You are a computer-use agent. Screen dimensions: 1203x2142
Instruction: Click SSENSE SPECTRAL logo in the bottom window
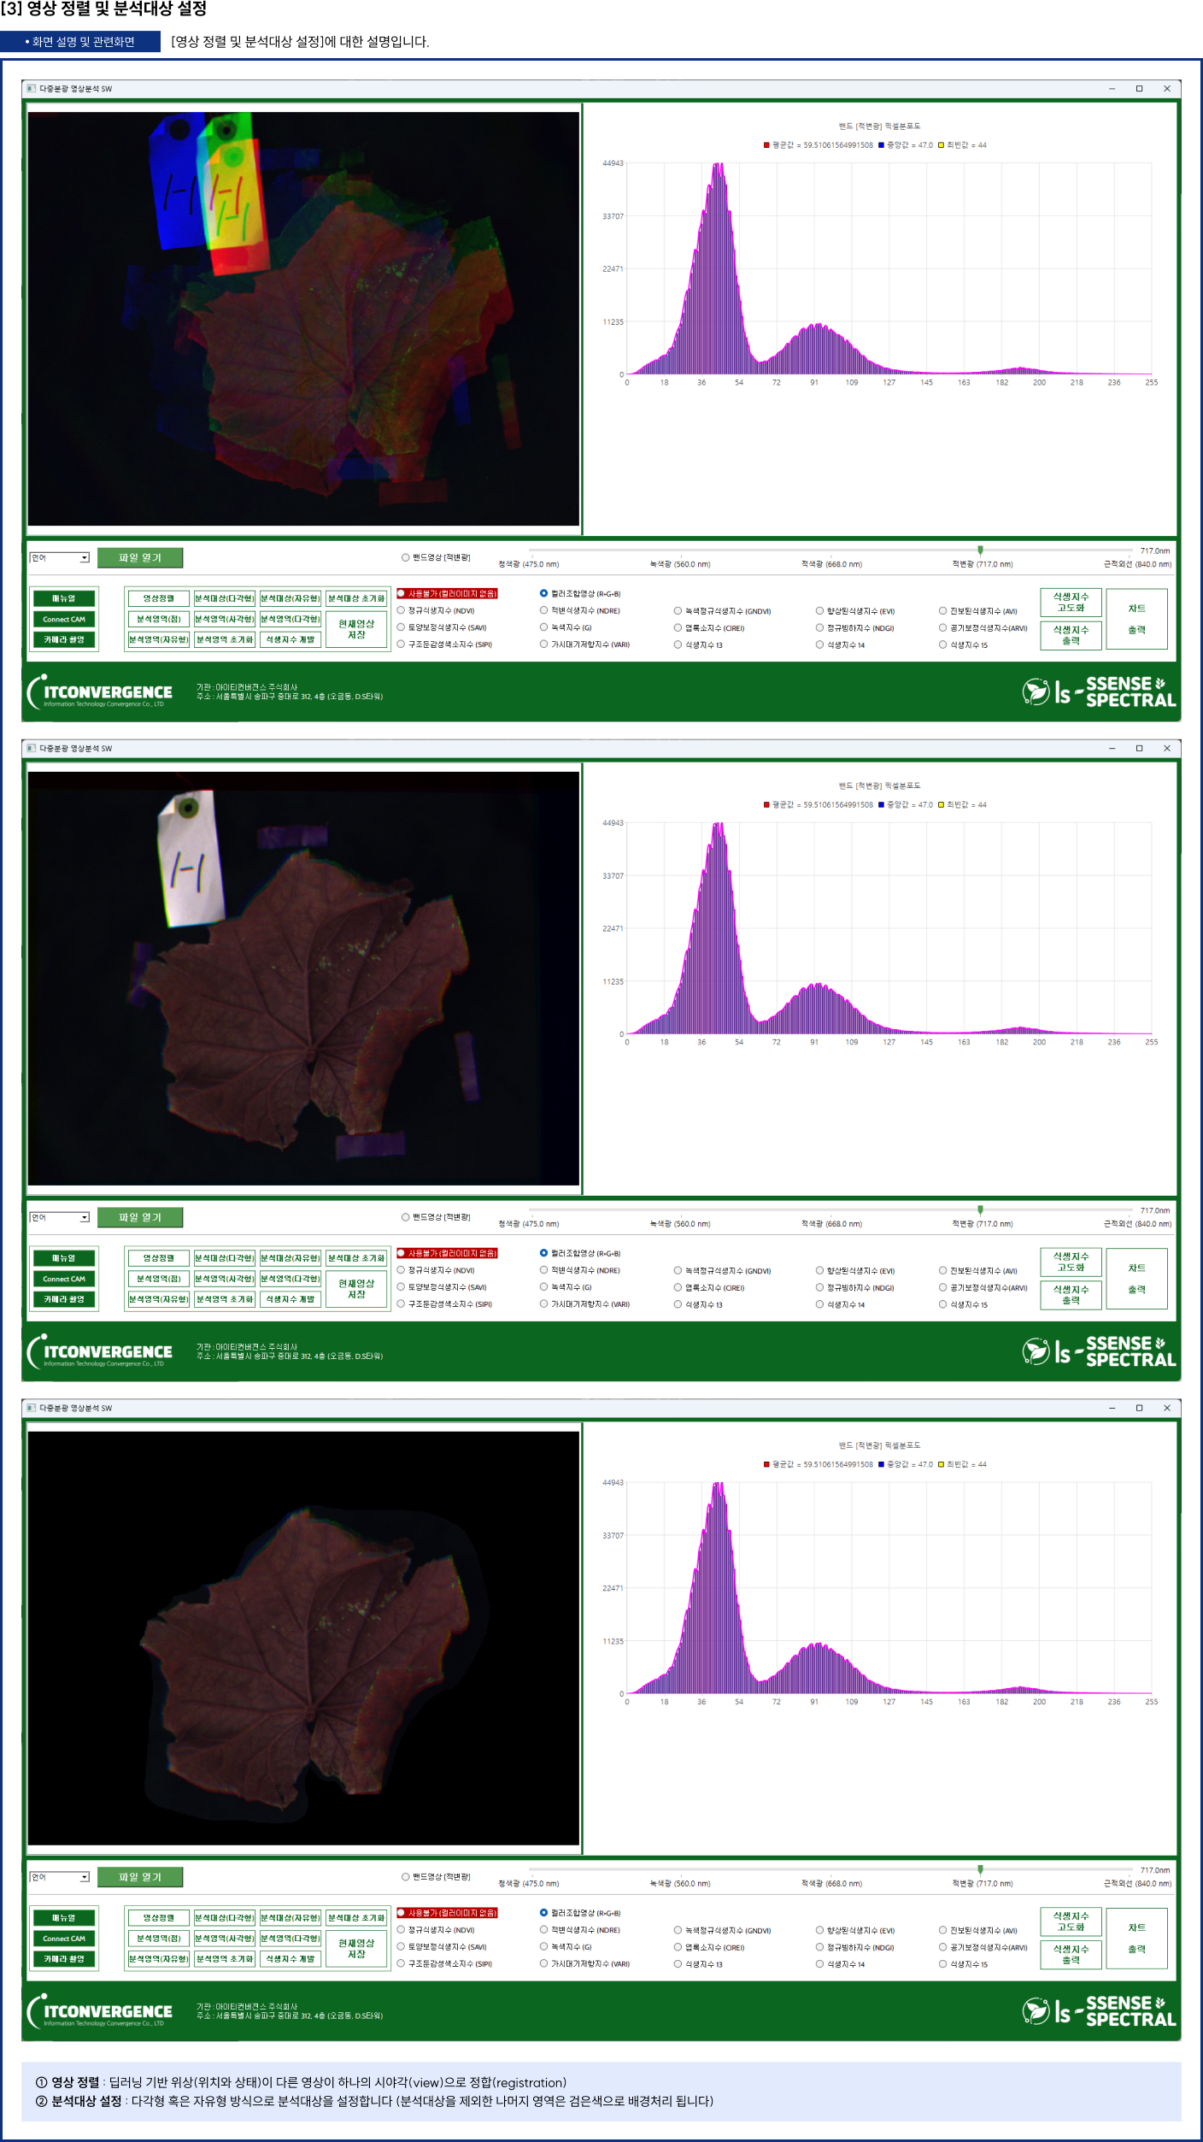click(1099, 2011)
